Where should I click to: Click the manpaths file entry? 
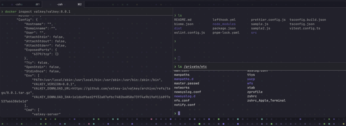coord(182,75)
